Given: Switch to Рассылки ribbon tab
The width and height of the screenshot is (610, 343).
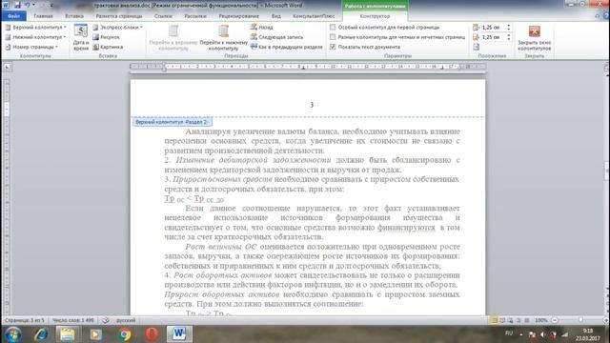Looking at the screenshot, I should (195, 16).
